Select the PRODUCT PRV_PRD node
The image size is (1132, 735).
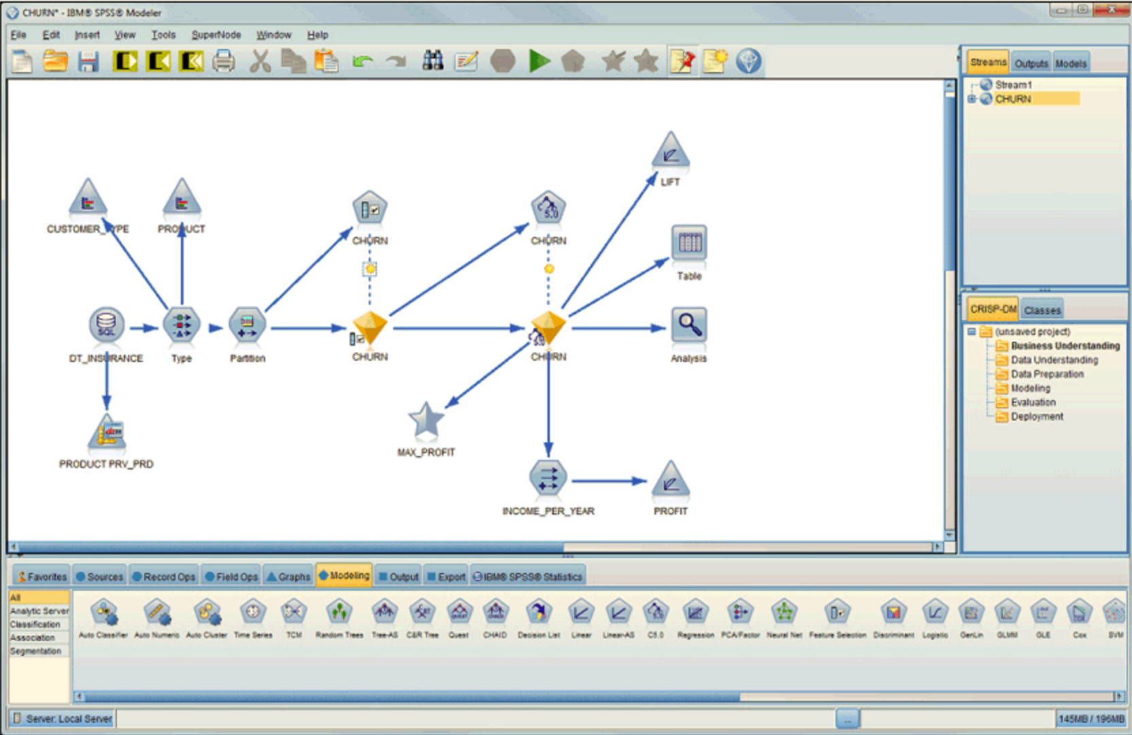[107, 433]
